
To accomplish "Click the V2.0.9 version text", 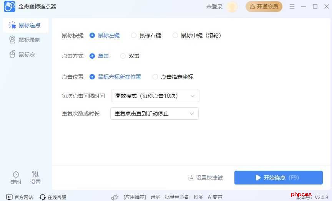I will 321,198.
